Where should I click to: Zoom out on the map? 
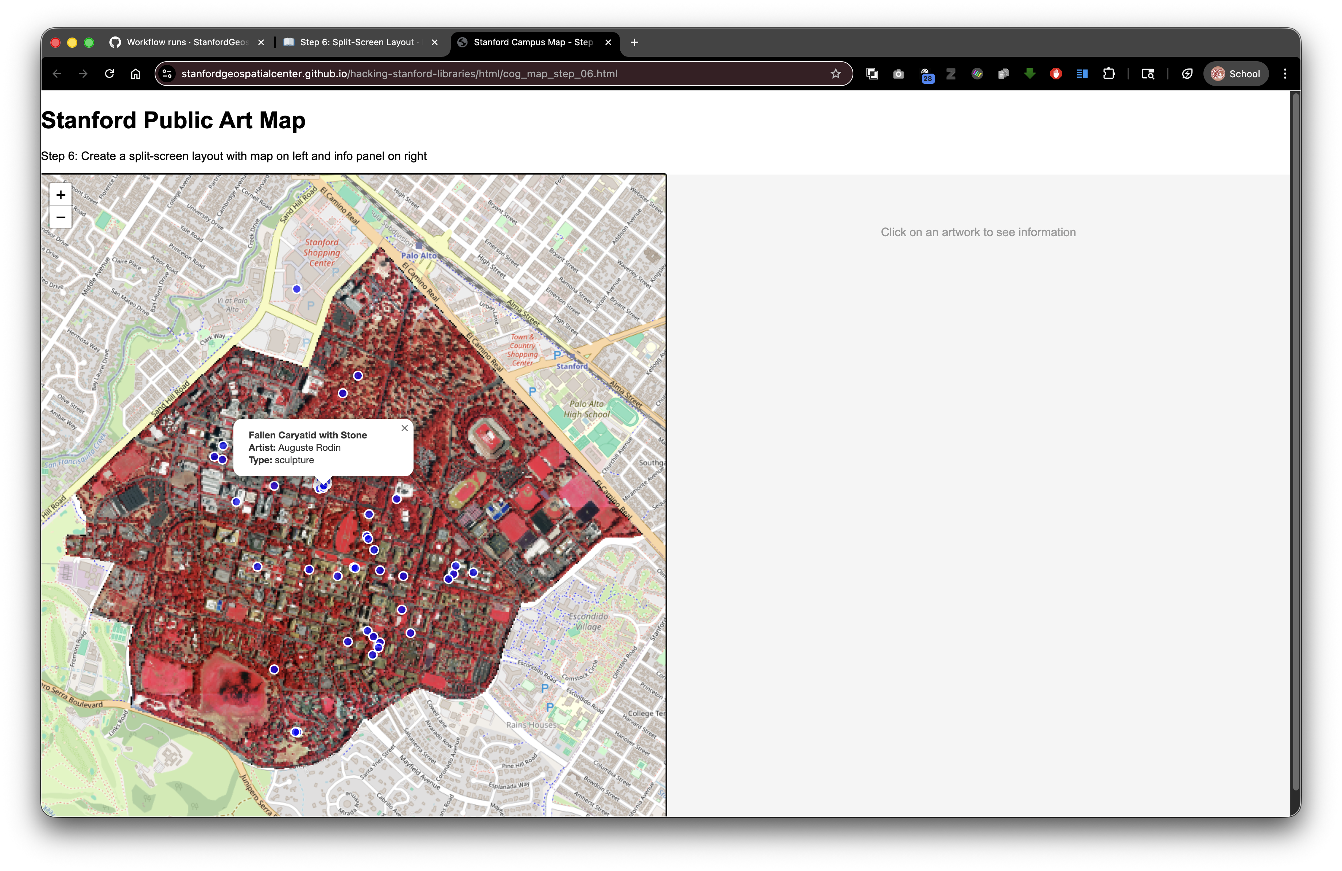pos(60,218)
